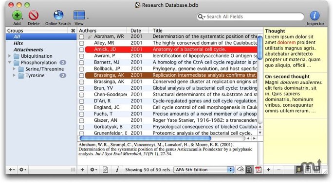
Task: Click the red PDF icon in bottom bar
Action: (258, 170)
